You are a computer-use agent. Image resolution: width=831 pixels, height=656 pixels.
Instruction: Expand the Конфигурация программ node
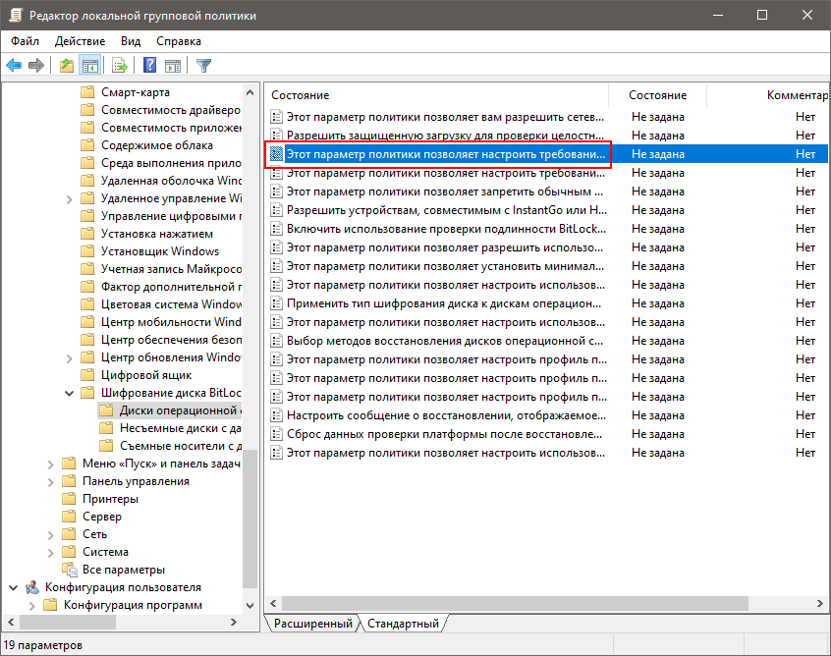pyautogui.click(x=31, y=605)
